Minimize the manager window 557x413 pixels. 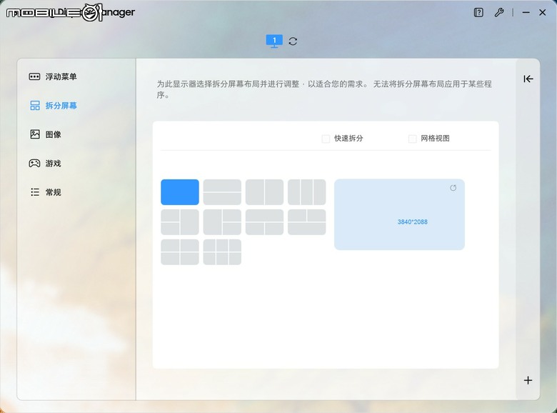526,13
